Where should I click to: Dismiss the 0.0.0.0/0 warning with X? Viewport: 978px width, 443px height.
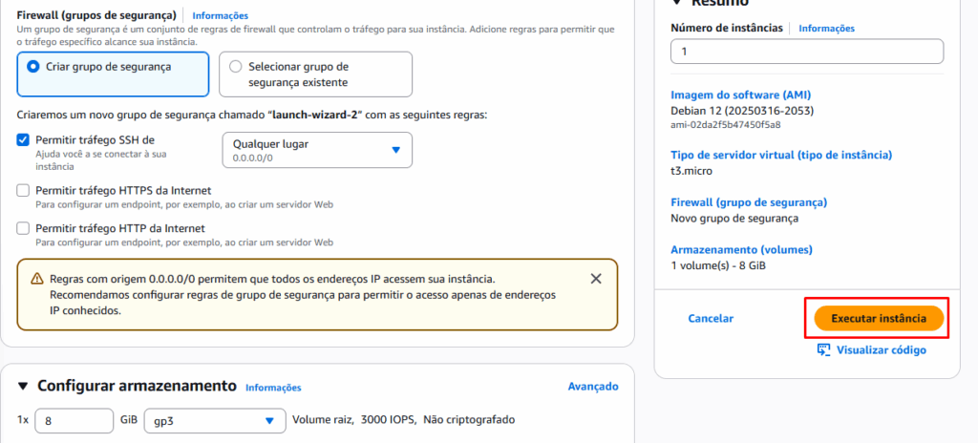596,279
